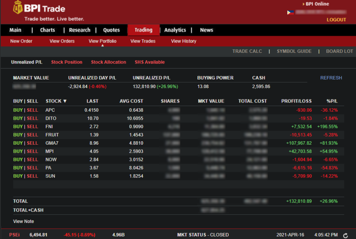Click the GMA7 stock symbol
The image size is (356, 239).
coord(52,143)
